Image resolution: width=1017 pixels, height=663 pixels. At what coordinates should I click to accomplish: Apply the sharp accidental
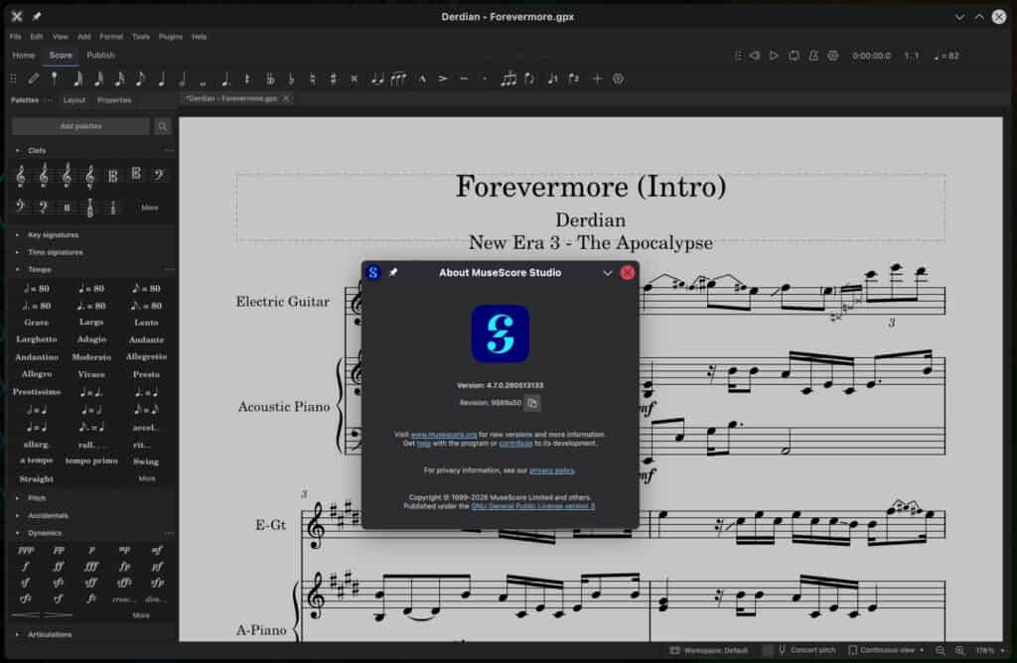(x=333, y=79)
